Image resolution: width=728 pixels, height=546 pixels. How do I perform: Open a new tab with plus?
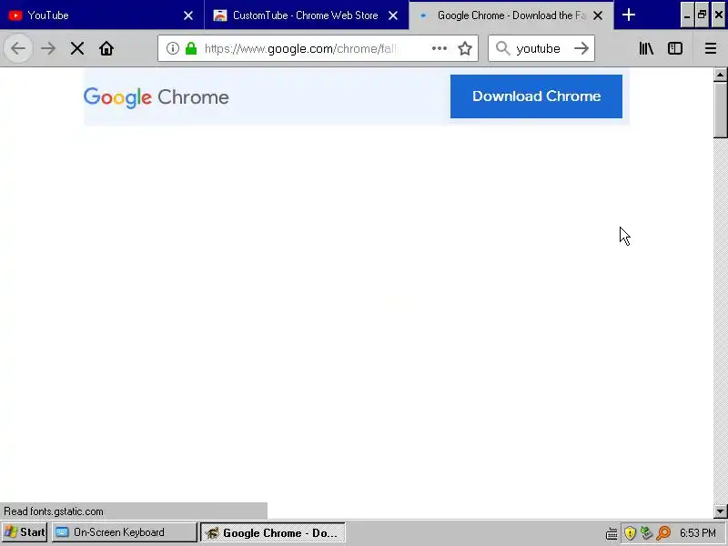[629, 15]
